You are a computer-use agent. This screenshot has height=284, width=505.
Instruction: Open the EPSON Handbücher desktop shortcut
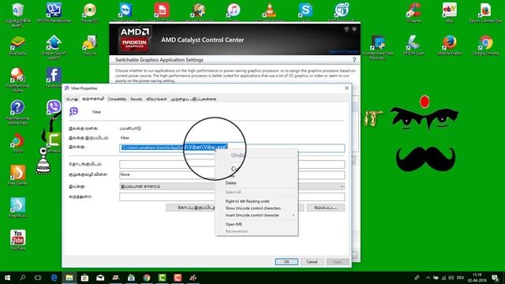click(x=54, y=13)
